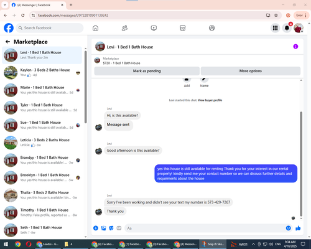
Task: Select the Brandyy - 1 Bed 1 Bath House chat
Action: click(x=42, y=160)
